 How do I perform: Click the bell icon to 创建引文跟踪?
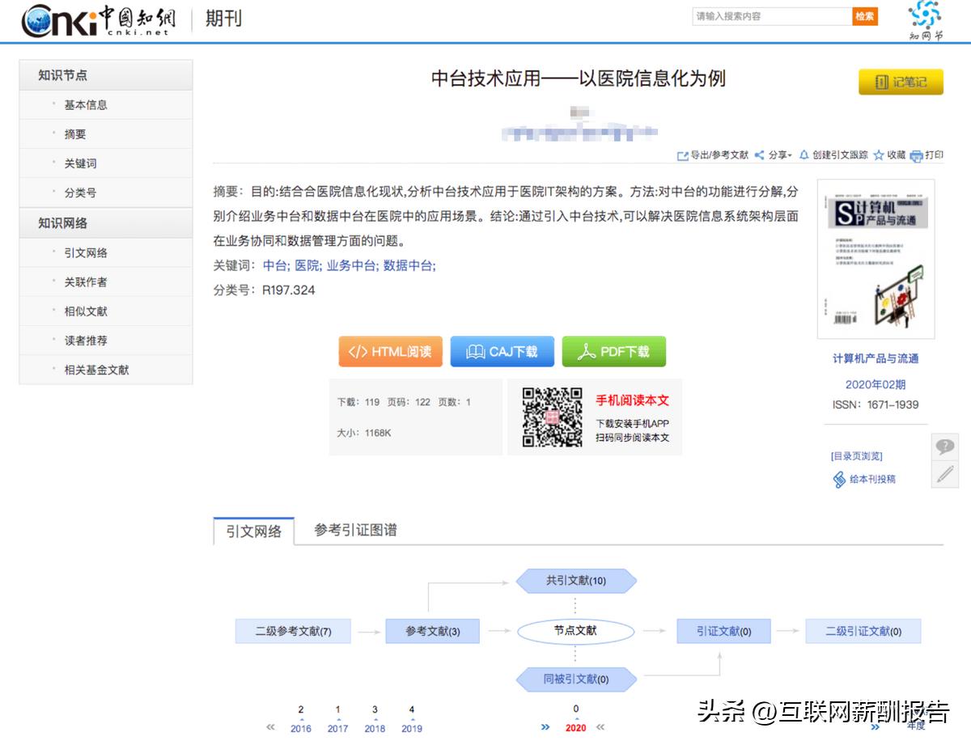coord(804,155)
